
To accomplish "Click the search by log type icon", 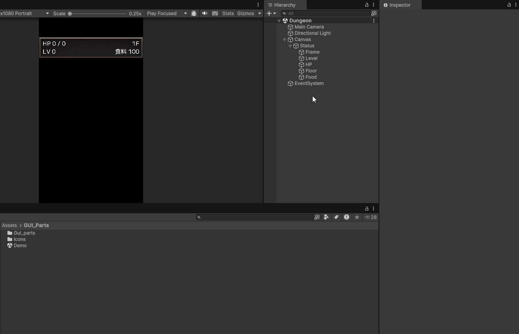I will click(x=346, y=217).
